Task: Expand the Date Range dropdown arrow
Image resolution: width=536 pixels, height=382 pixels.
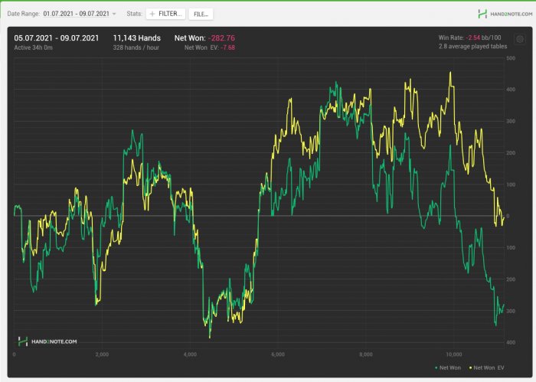Action: [115, 14]
